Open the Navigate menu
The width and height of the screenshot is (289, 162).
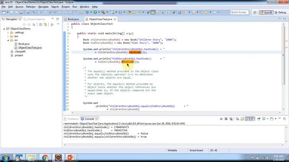43,7
